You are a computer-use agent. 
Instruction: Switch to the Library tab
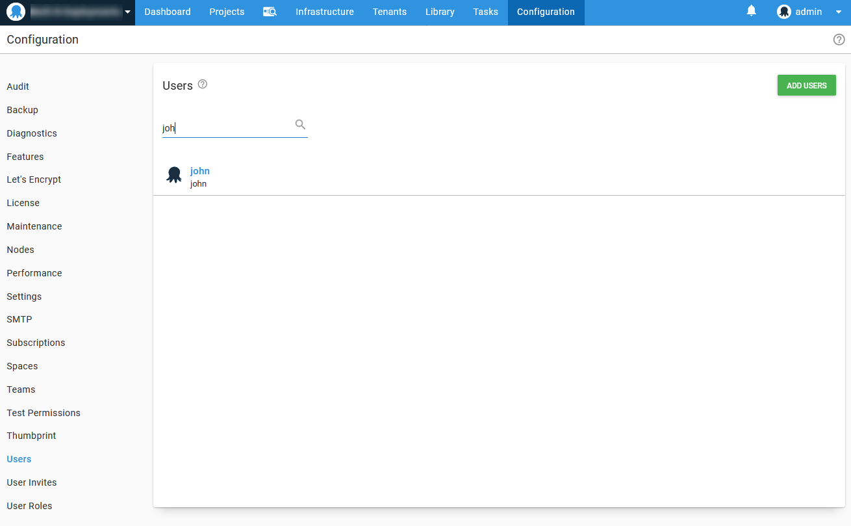coord(440,12)
